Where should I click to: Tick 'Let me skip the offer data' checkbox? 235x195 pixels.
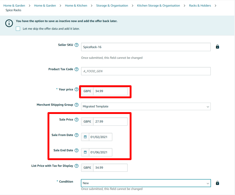(18, 29)
